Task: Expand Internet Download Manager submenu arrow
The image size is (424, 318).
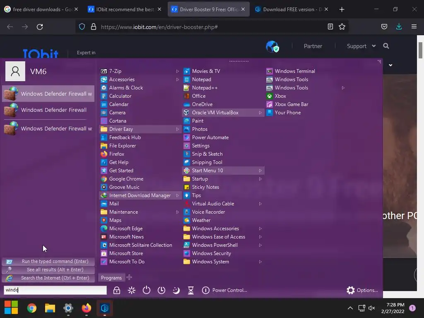Action: (177, 195)
